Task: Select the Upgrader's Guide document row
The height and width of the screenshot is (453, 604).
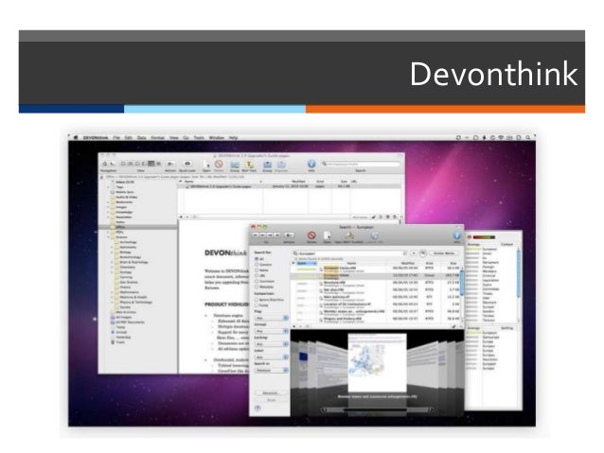Action: (289, 186)
